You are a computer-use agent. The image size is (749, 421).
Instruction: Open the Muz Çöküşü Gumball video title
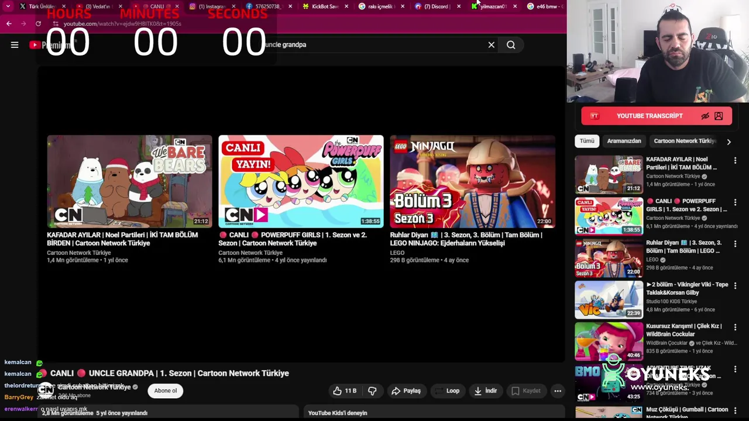coord(687,412)
